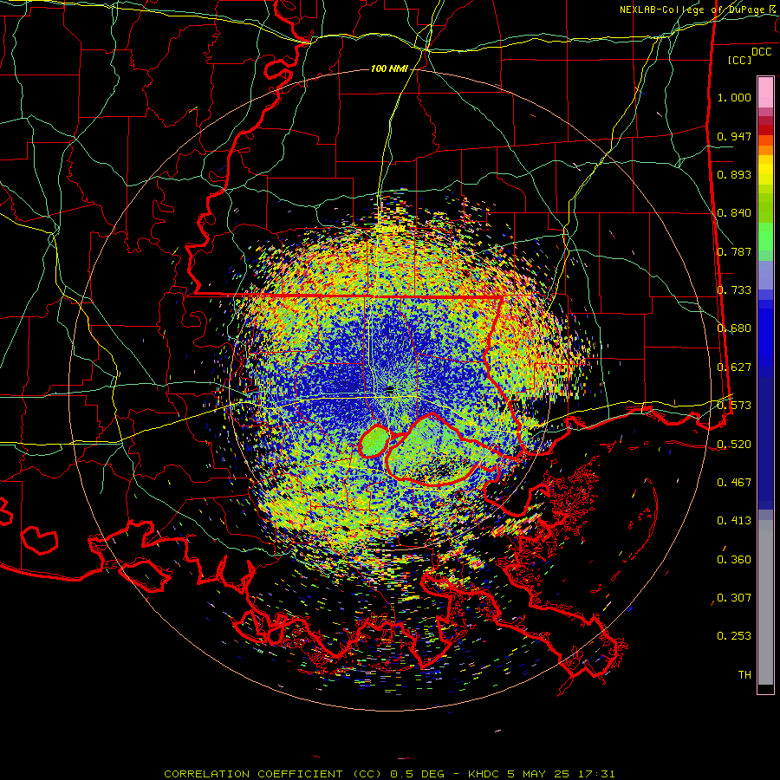Viewport: 780px width, 780px height.
Task: Click the 0.360 scale value
Action: pos(734,560)
